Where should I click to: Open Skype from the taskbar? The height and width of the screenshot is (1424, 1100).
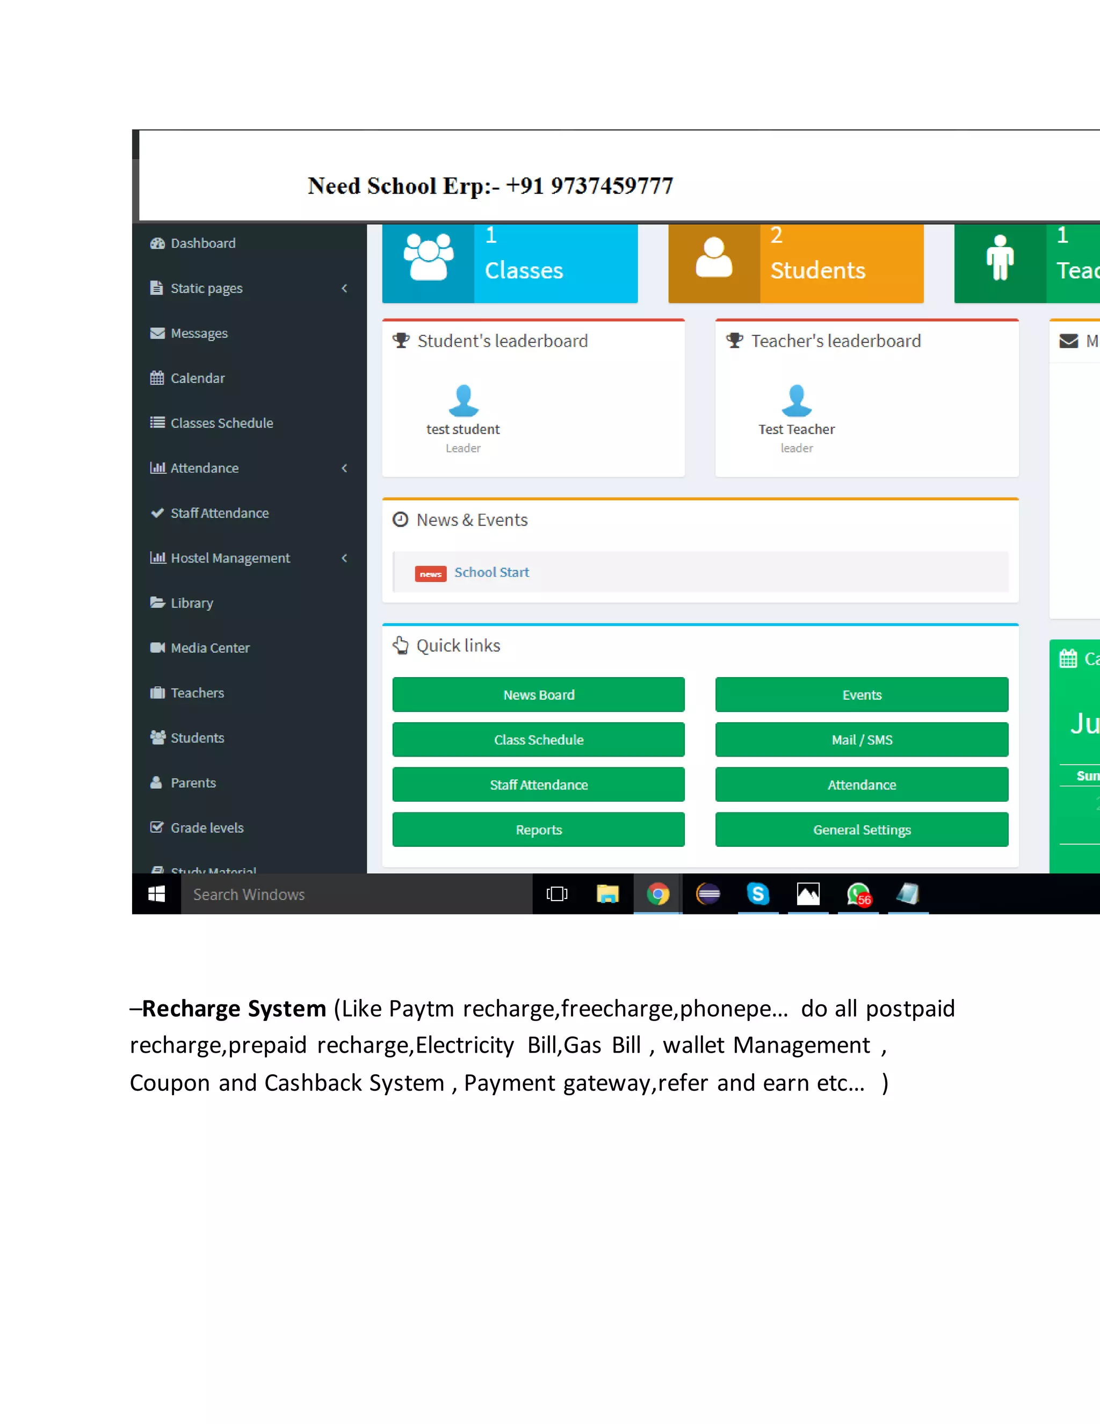coord(758,894)
